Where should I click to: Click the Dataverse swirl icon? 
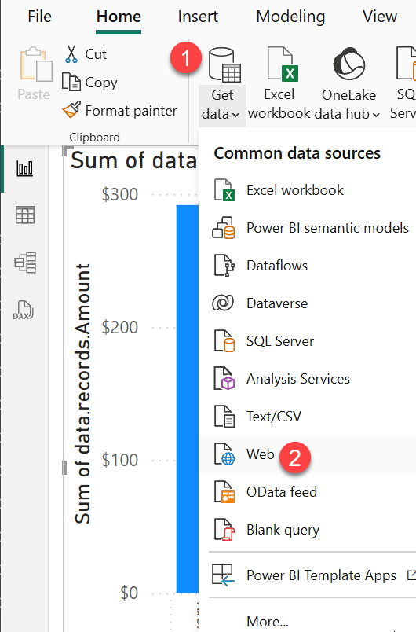[223, 303]
